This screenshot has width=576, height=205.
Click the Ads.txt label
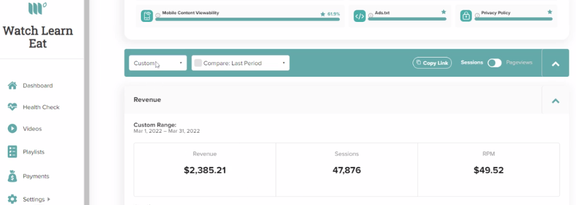pyautogui.click(x=382, y=13)
